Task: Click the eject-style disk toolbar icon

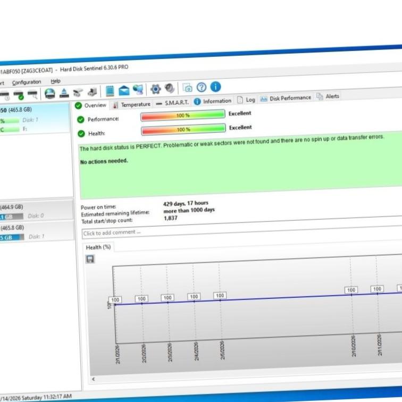Action: (x=64, y=92)
